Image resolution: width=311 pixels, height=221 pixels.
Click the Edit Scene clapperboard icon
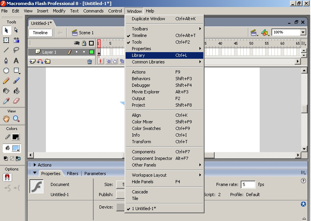tap(254, 33)
